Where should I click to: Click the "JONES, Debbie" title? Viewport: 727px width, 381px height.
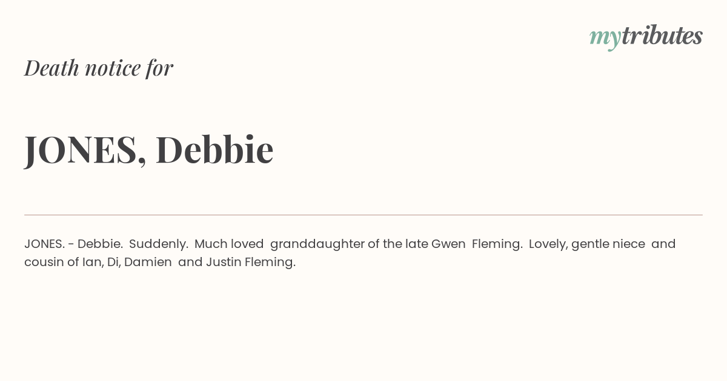(149, 149)
